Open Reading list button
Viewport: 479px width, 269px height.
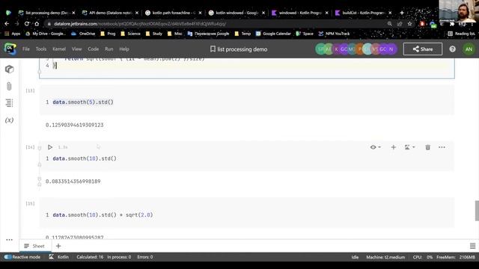tap(461, 34)
